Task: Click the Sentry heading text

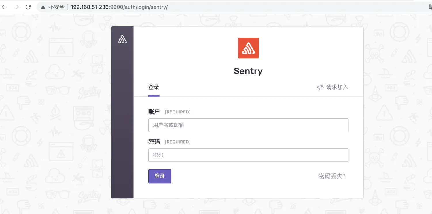Action: coord(248,71)
